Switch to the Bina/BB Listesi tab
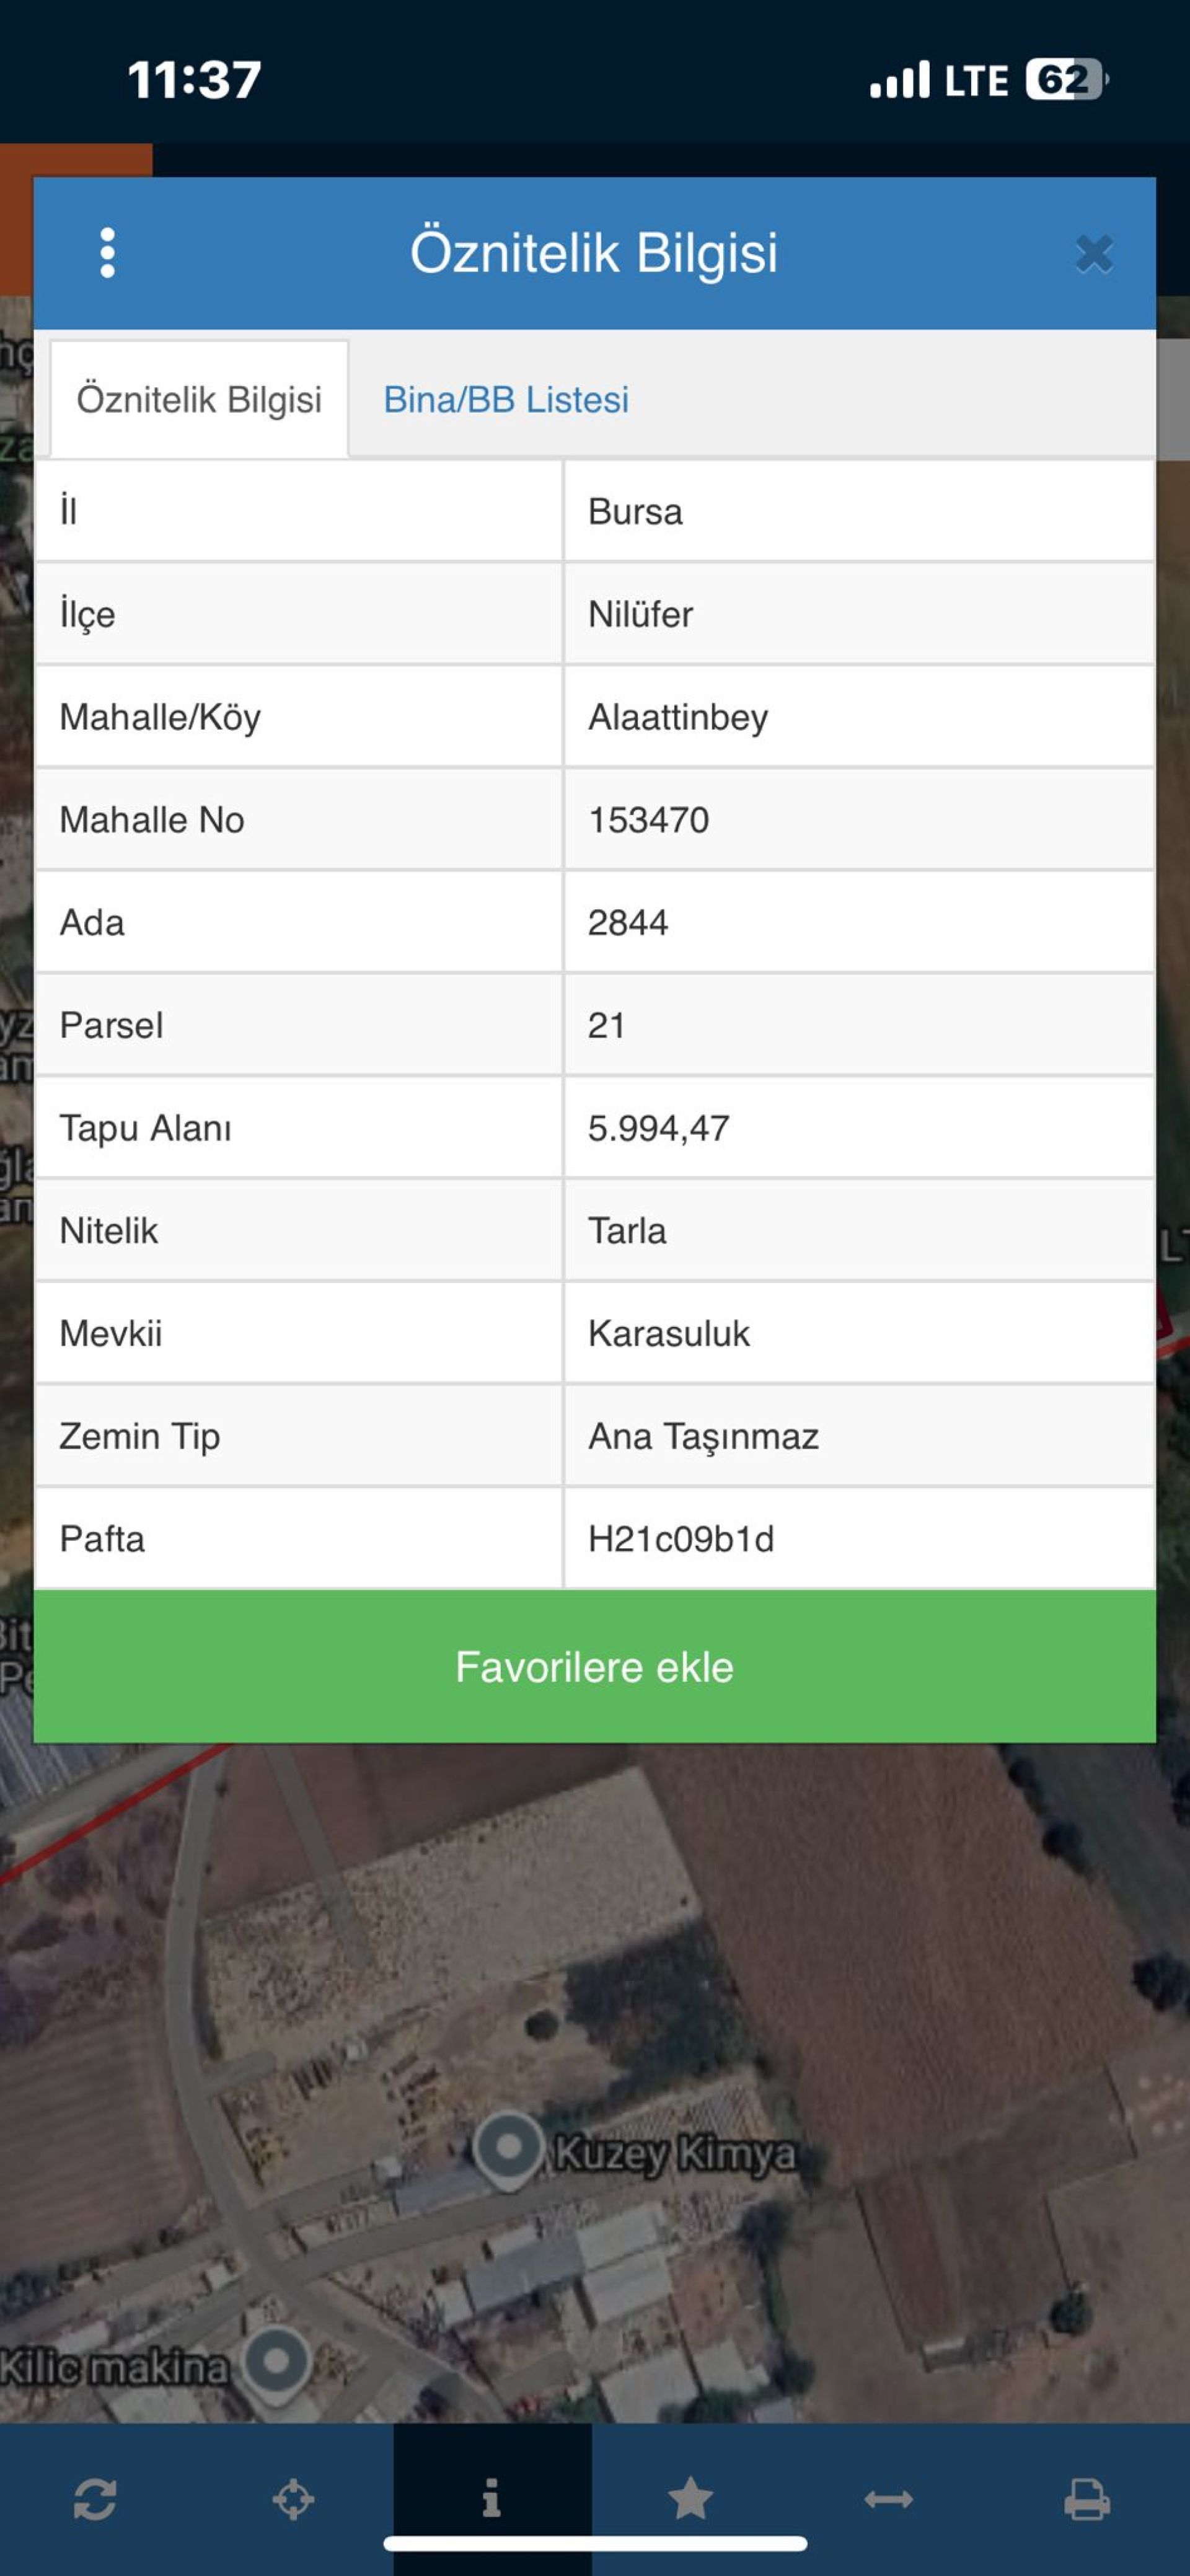Image resolution: width=1190 pixels, height=2576 pixels. (506, 400)
